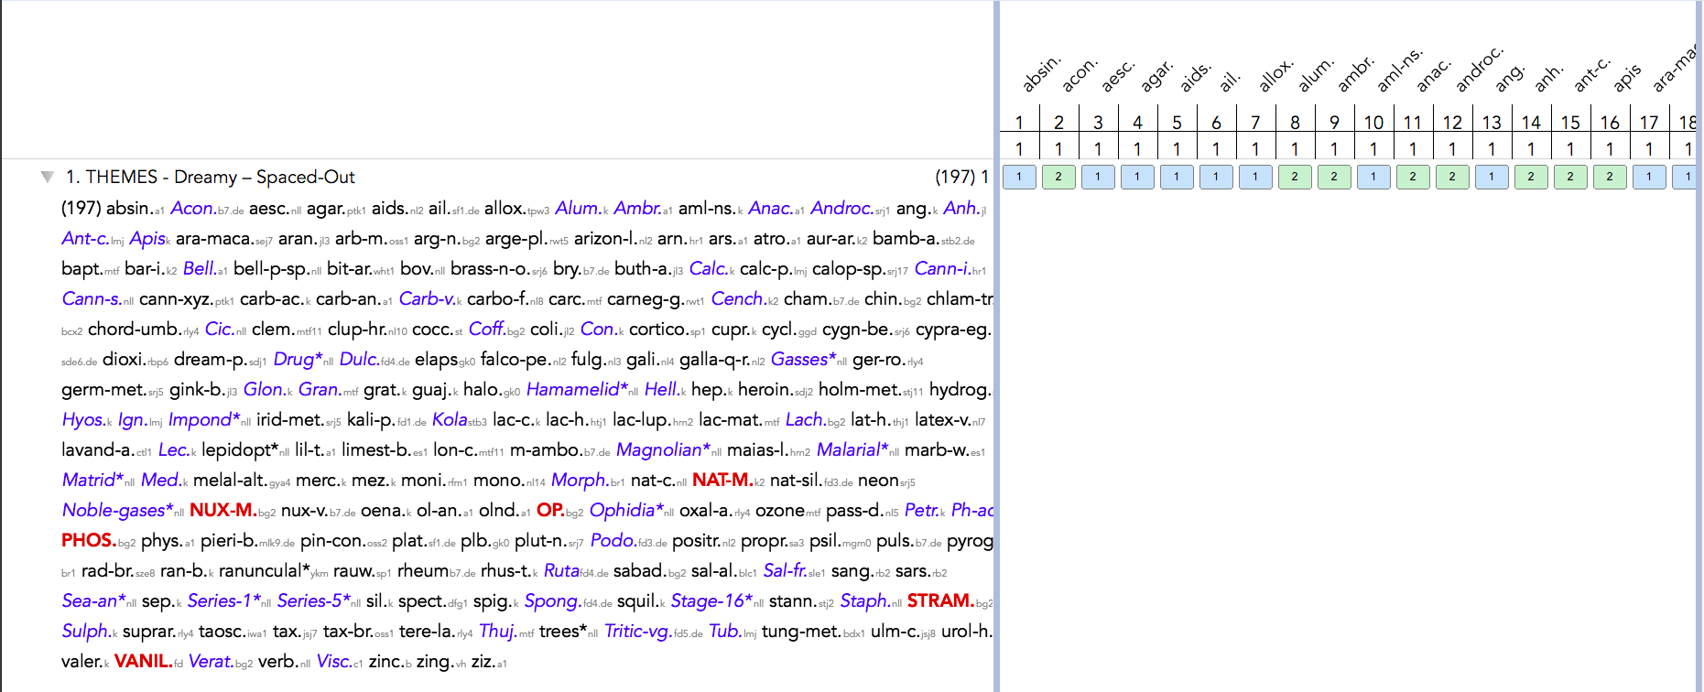Click remedy Sulph. link

coord(85,631)
